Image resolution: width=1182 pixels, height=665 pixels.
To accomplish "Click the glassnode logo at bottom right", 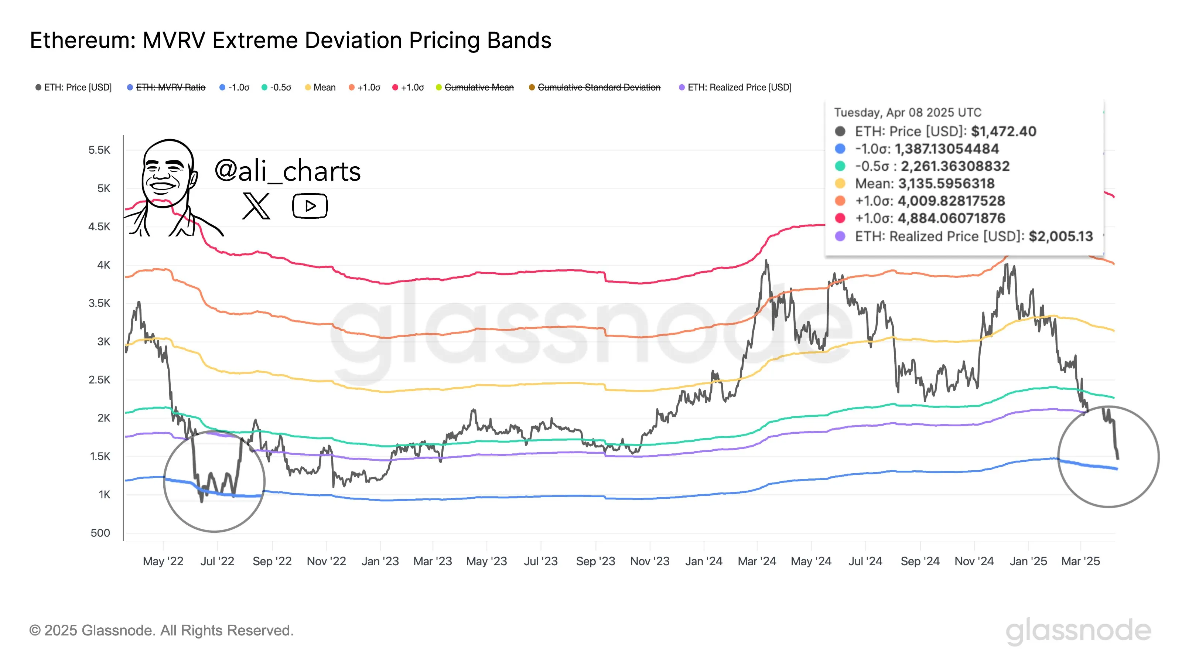I will pyautogui.click(x=1078, y=631).
